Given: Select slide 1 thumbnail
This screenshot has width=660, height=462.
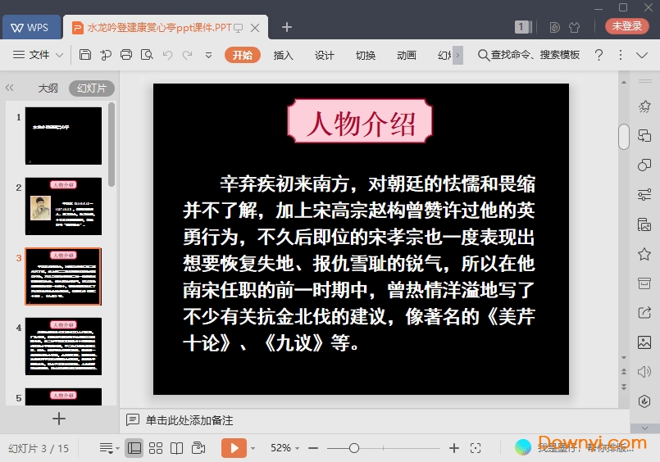Looking at the screenshot, I should 63,135.
